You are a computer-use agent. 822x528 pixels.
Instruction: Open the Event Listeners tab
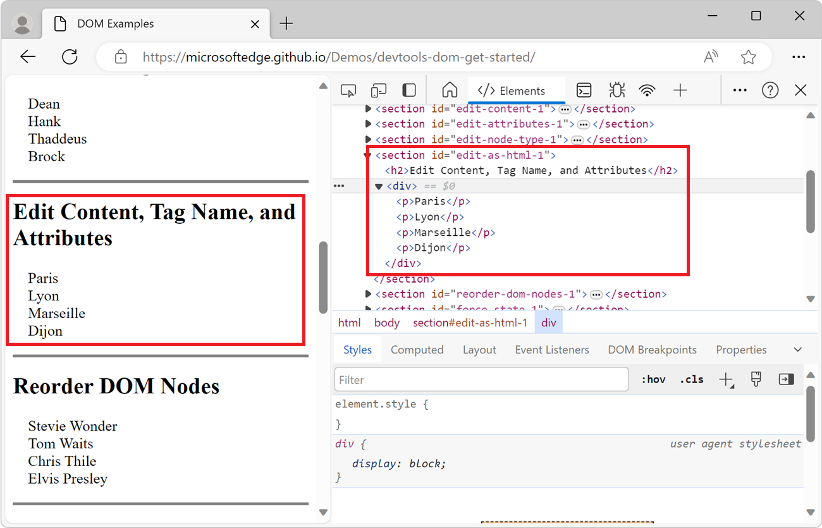tap(551, 349)
